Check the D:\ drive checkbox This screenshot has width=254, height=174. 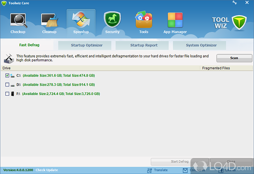click(7, 84)
